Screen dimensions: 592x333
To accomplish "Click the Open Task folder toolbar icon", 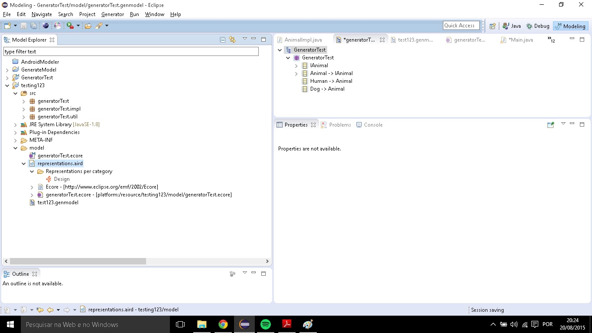I will [x=88, y=26].
